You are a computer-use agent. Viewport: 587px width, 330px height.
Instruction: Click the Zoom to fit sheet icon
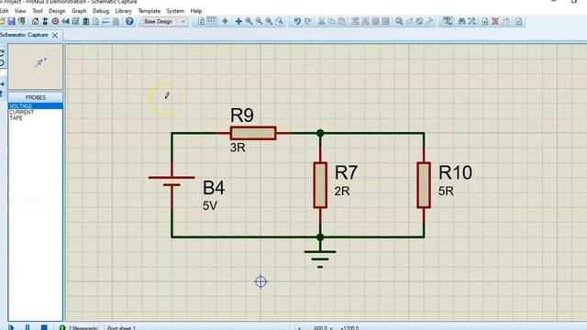[x=269, y=21]
